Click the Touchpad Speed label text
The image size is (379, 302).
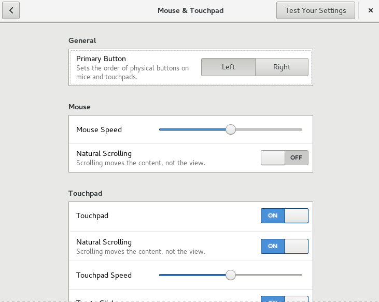click(104, 275)
